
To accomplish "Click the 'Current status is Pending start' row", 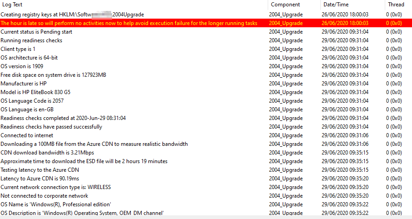I will 36,32.
